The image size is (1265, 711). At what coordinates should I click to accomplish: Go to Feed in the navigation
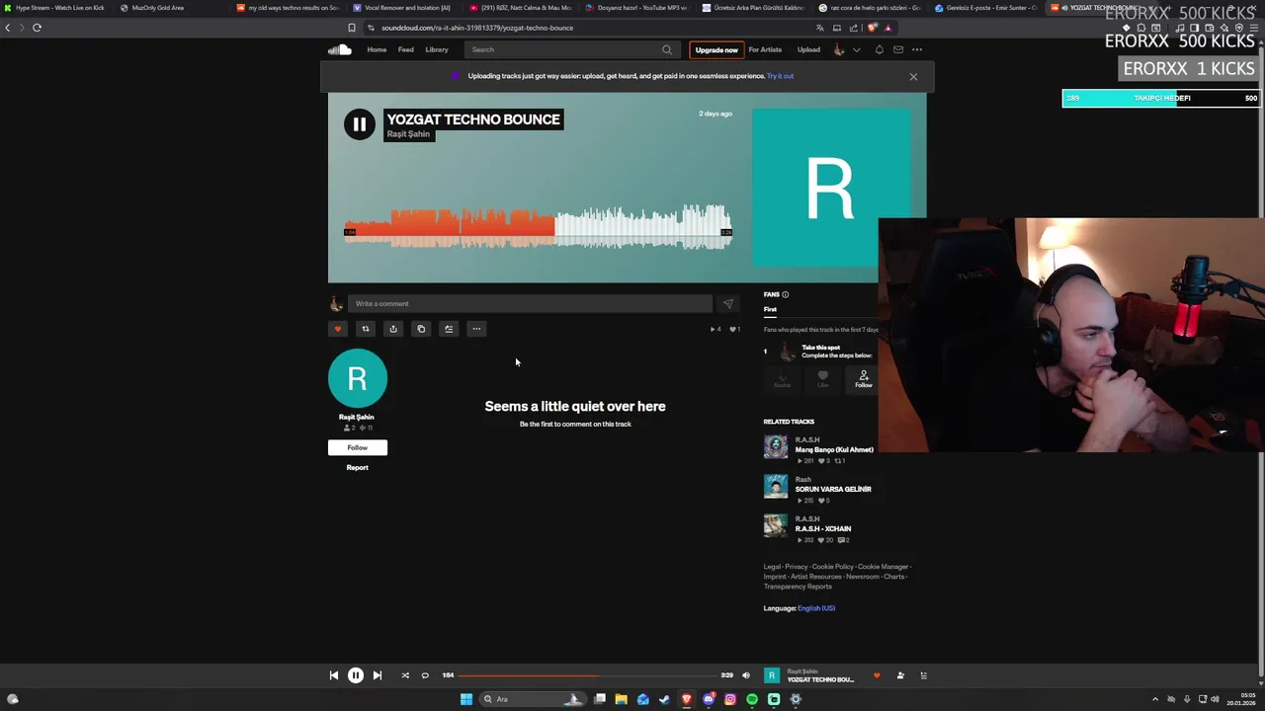(x=406, y=49)
